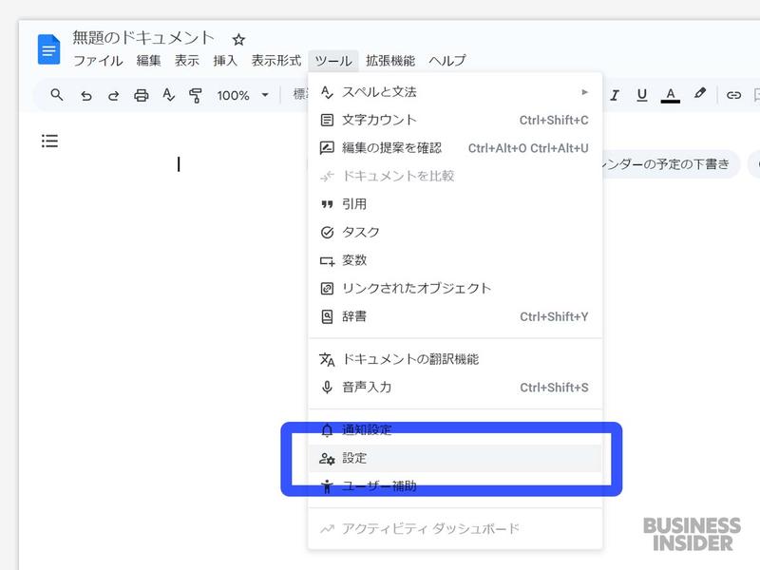760x570 pixels.
Task: Toggle underline formatting
Action: point(642,94)
